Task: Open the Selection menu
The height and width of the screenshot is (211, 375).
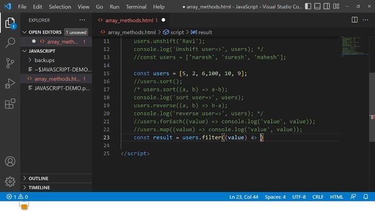Action: [60, 6]
